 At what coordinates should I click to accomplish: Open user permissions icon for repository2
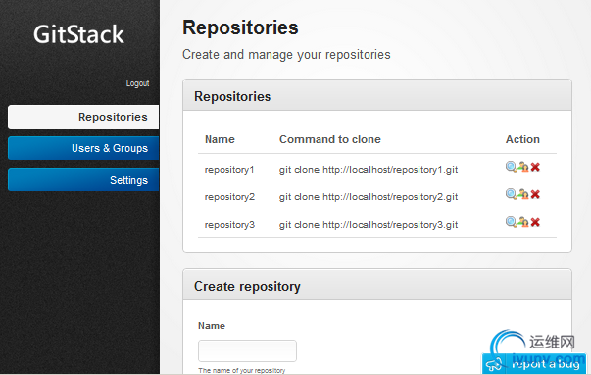pos(523,194)
